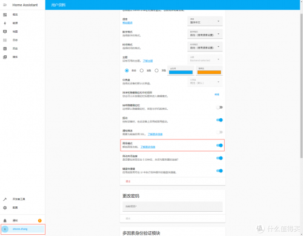The height and width of the screenshot is (236, 303).
Task: Select the third (dark) theme mode radio button
Action: click(156, 70)
